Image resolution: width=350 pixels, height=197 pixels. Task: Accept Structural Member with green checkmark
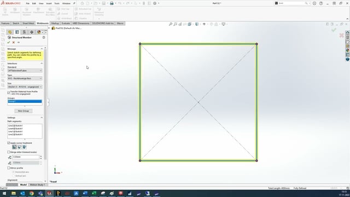pos(9,42)
